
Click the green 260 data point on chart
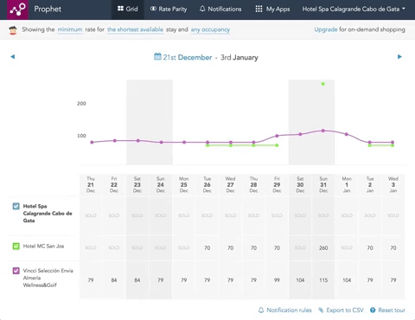pyautogui.click(x=323, y=84)
